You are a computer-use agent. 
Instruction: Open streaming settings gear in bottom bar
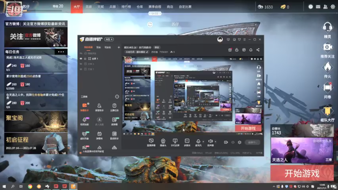[x=240, y=142]
